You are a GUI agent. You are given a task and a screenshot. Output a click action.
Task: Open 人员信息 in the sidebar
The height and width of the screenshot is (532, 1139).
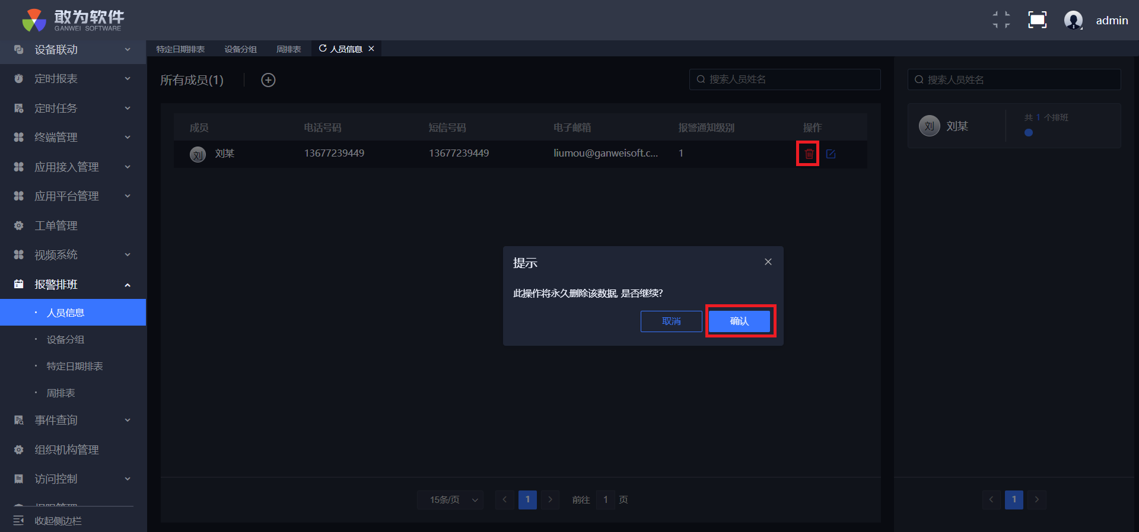[73, 313]
